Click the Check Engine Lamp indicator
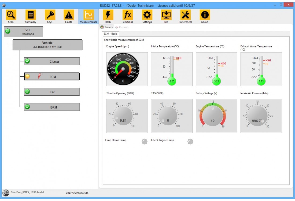Image resolution: width=295 pixels, height=201 pixels. click(x=190, y=141)
